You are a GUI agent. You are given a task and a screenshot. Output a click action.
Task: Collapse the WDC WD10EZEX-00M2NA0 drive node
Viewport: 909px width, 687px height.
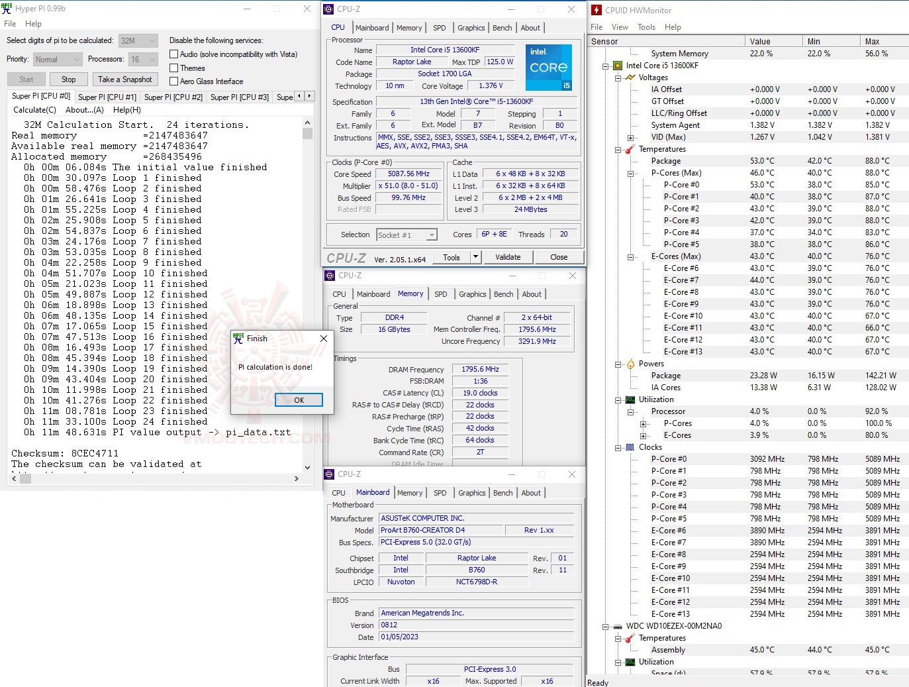pyautogui.click(x=605, y=626)
